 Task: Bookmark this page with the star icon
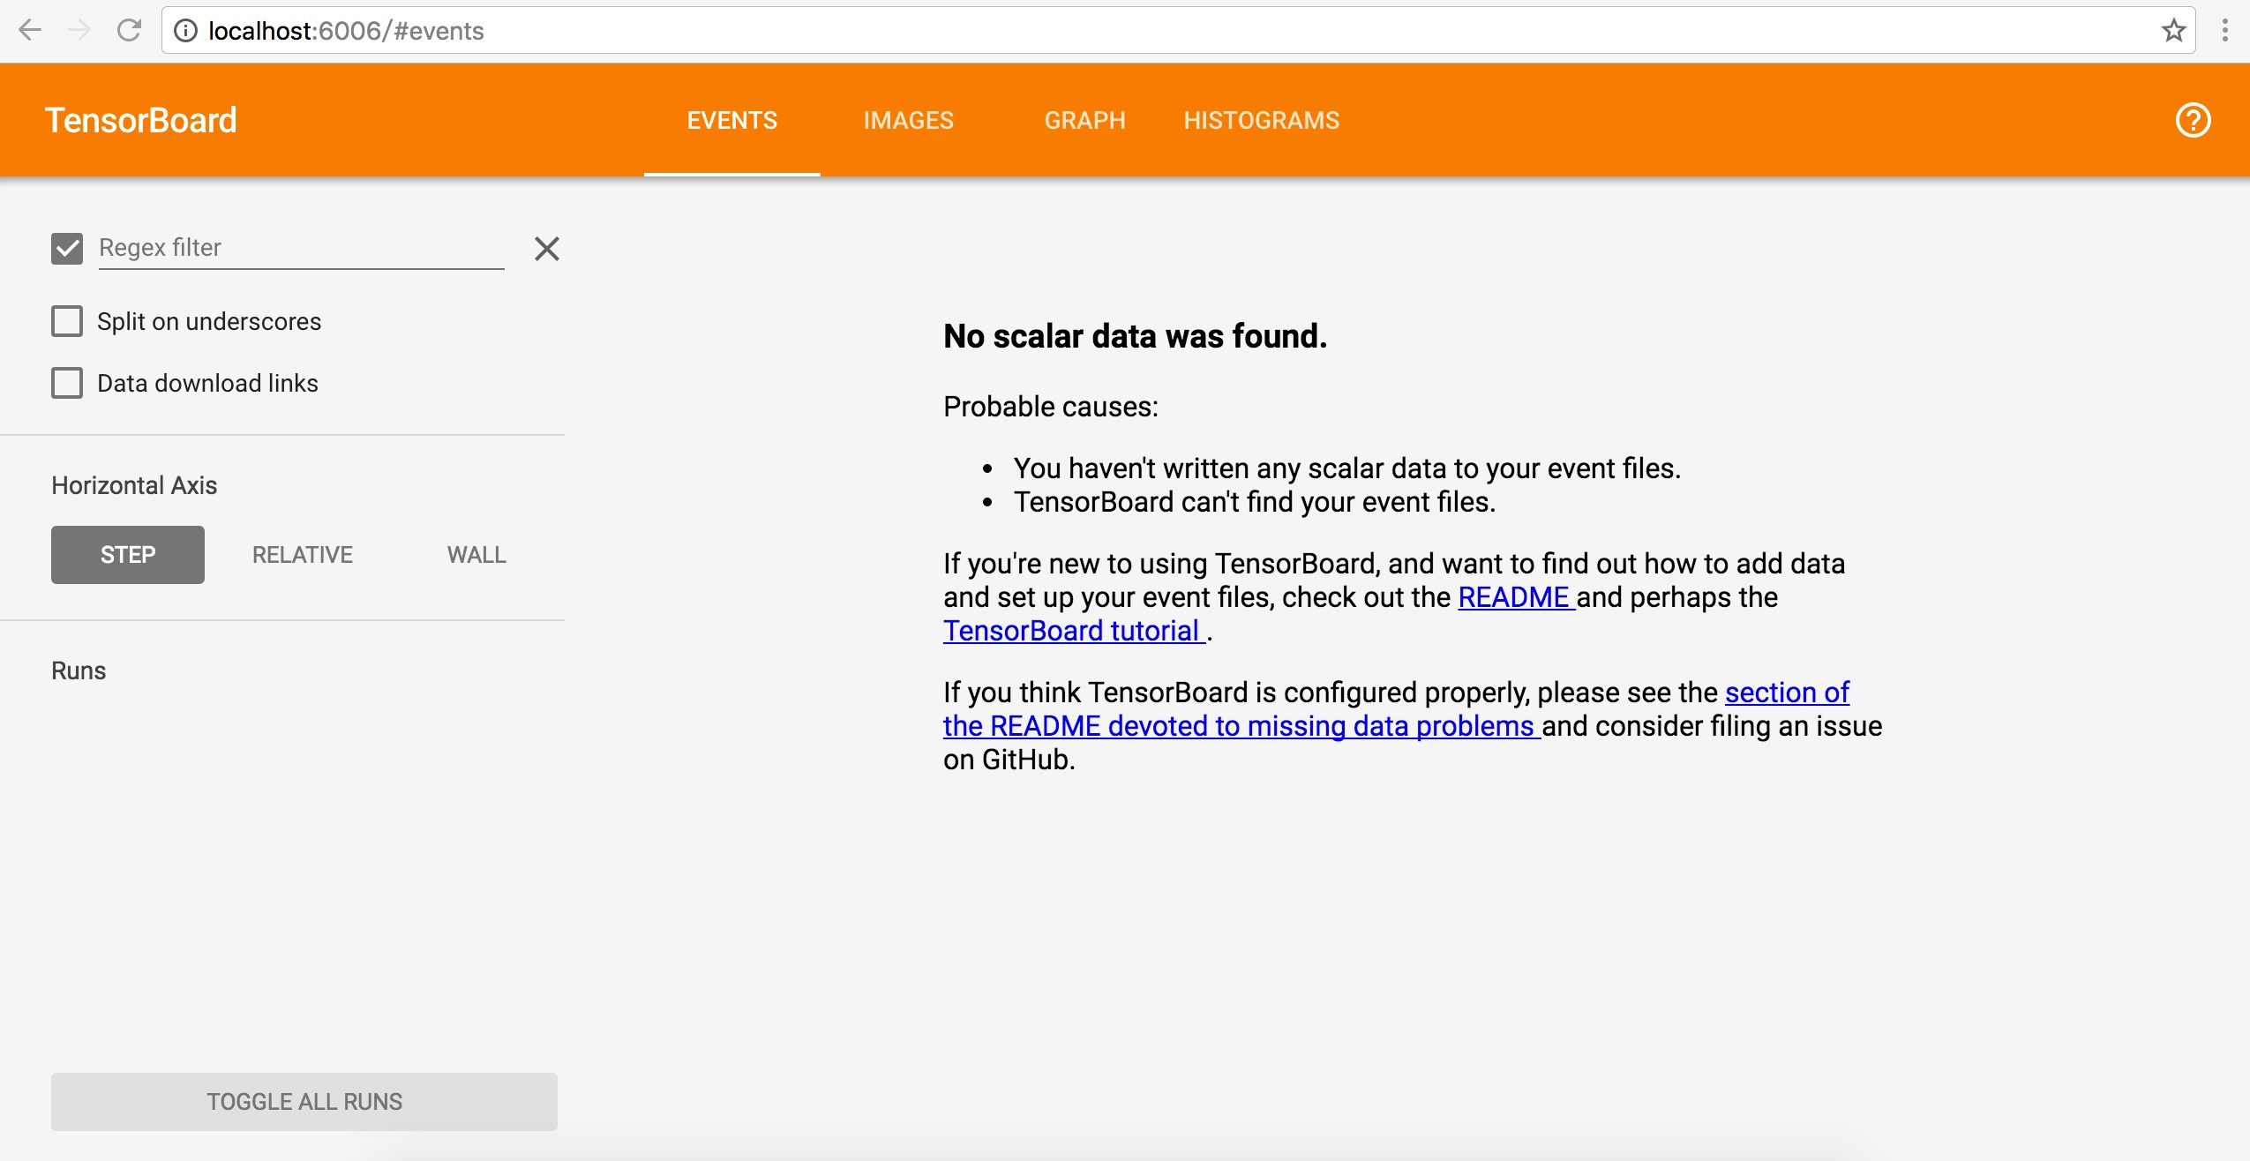pos(2173,31)
